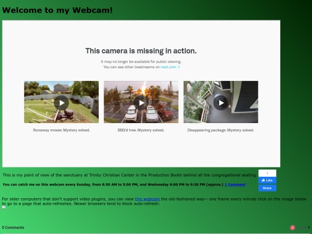Image resolution: width=312 pixels, height=234 pixels.
Task: Click the red notification badge icon
Action: [x=292, y=228]
